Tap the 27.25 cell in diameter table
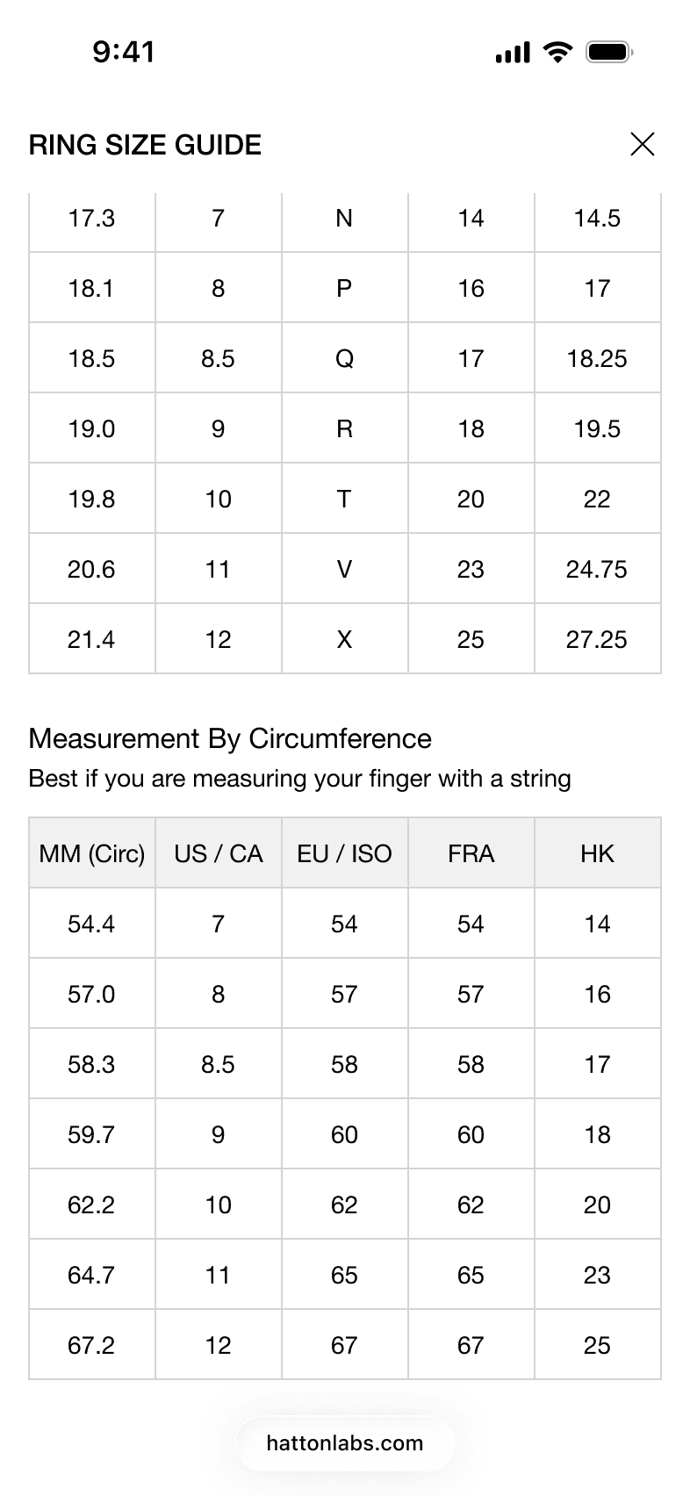Viewport: 690px width, 1496px height. pyautogui.click(x=598, y=639)
